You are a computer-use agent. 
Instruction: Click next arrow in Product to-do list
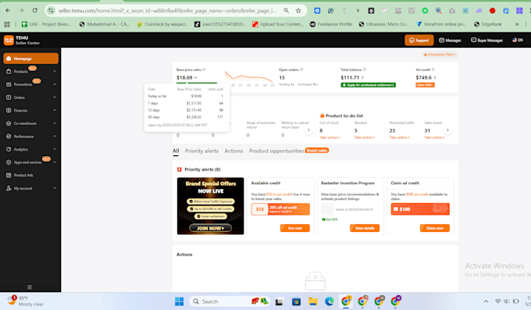(x=447, y=130)
